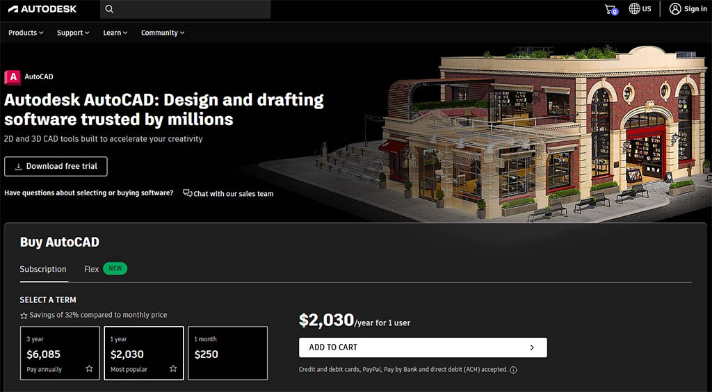This screenshot has height=392, width=712.
Task: Open the Community dropdown menu
Action: (x=163, y=33)
